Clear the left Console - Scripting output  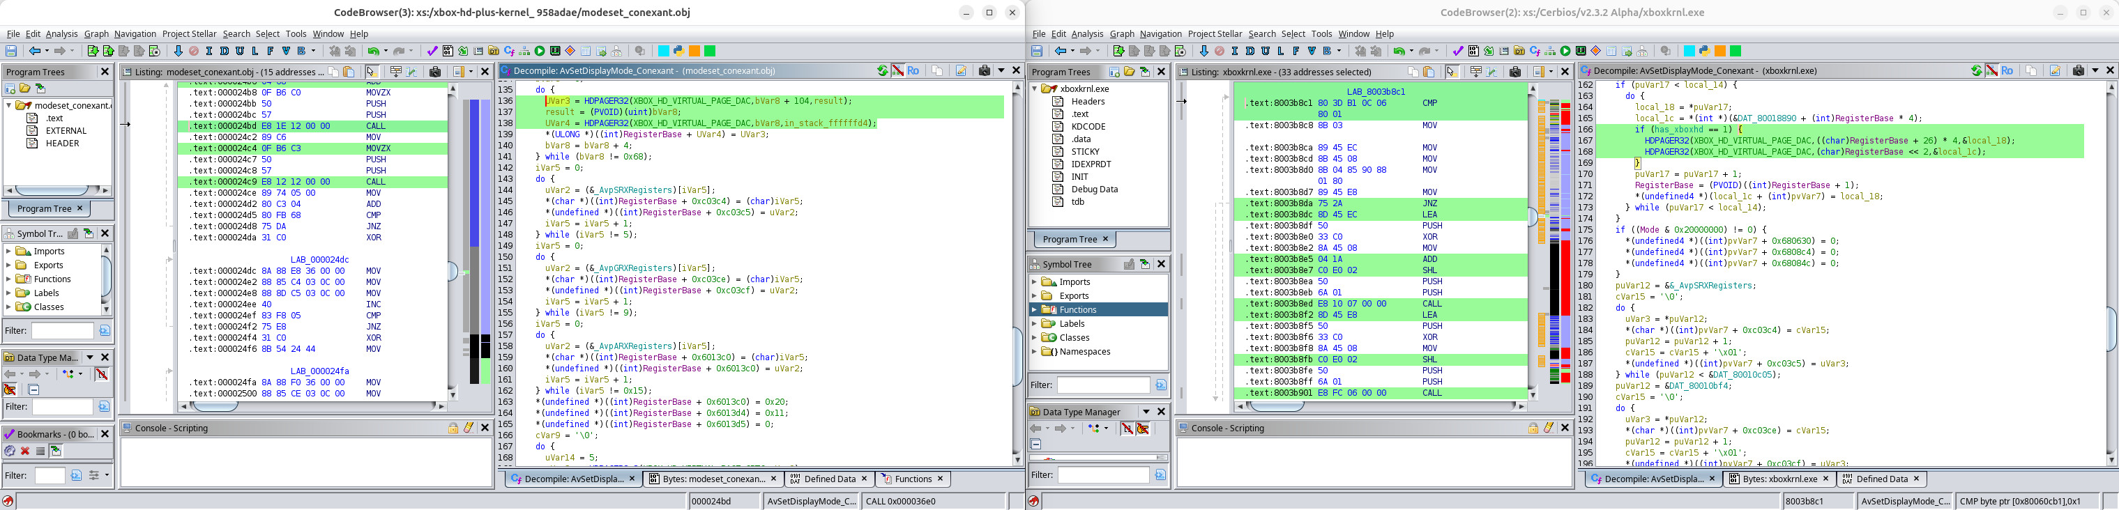pos(469,428)
